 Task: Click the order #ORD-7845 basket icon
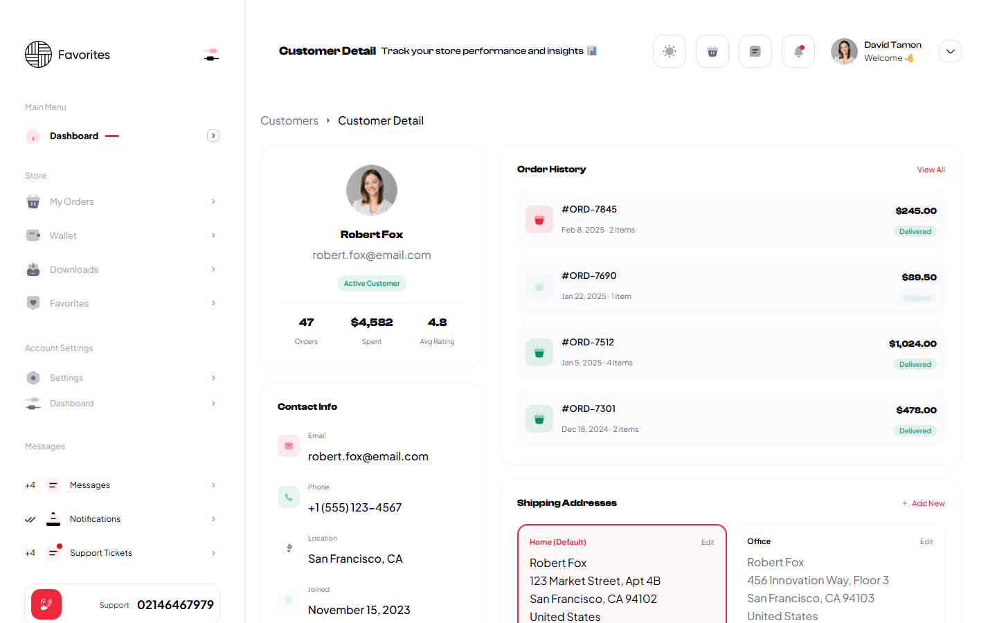[539, 219]
